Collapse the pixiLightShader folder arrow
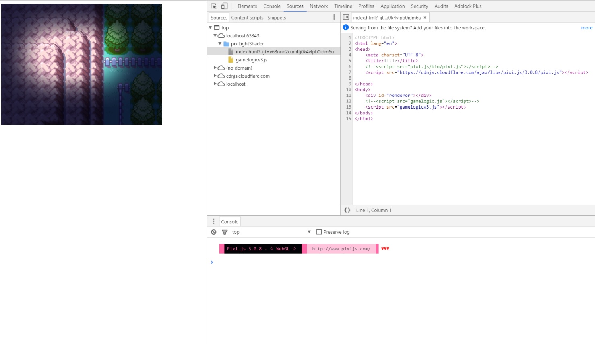This screenshot has width=595, height=344. [x=220, y=44]
